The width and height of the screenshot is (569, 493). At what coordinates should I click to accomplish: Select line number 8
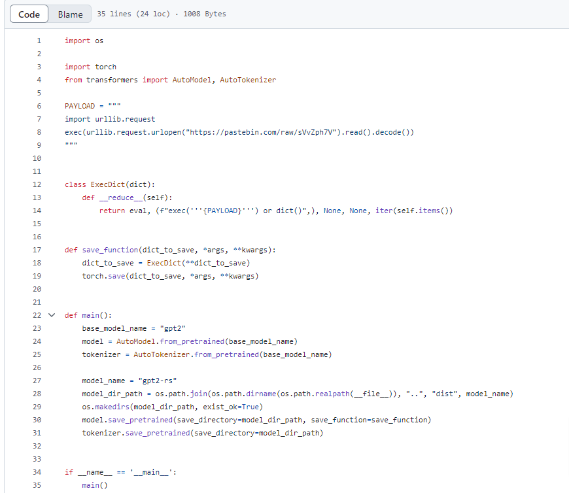coord(39,132)
